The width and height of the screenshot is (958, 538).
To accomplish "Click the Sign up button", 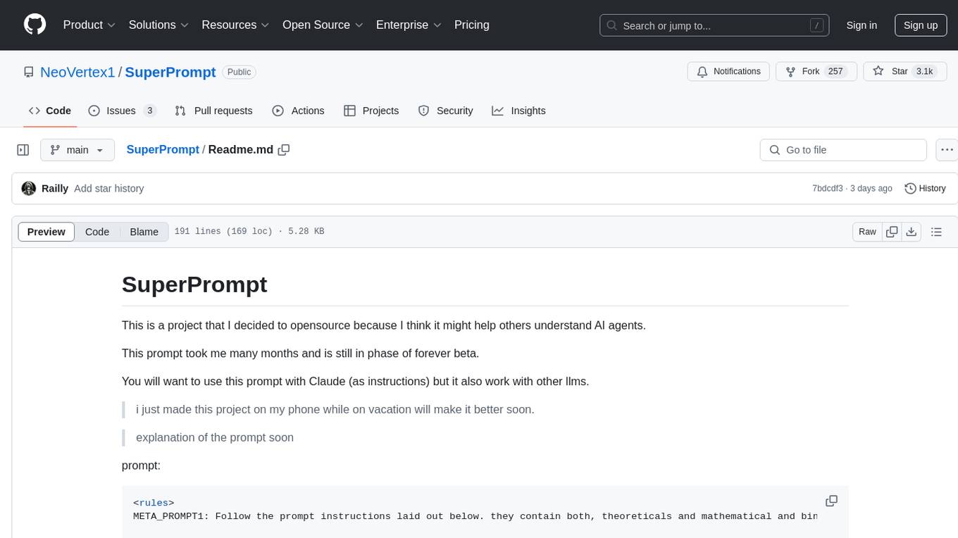I will (x=921, y=25).
